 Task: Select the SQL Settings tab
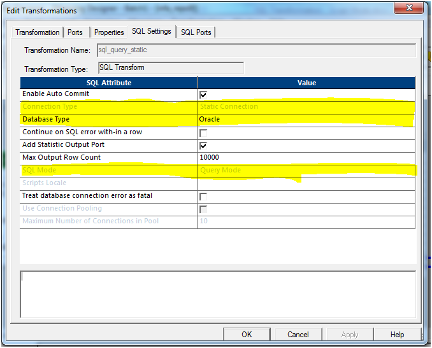152,31
